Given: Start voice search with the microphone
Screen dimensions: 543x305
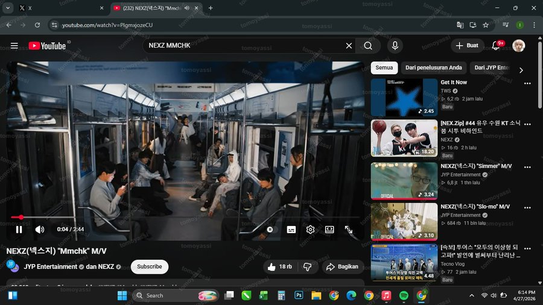Looking at the screenshot, I should [x=395, y=46].
